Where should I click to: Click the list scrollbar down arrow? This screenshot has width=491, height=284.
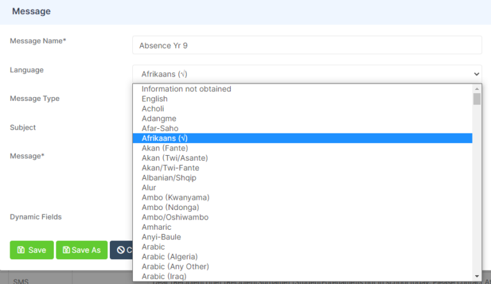[x=477, y=276]
